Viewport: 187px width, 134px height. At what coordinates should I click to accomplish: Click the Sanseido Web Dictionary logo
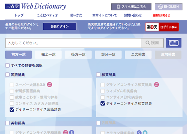click(x=36, y=6)
